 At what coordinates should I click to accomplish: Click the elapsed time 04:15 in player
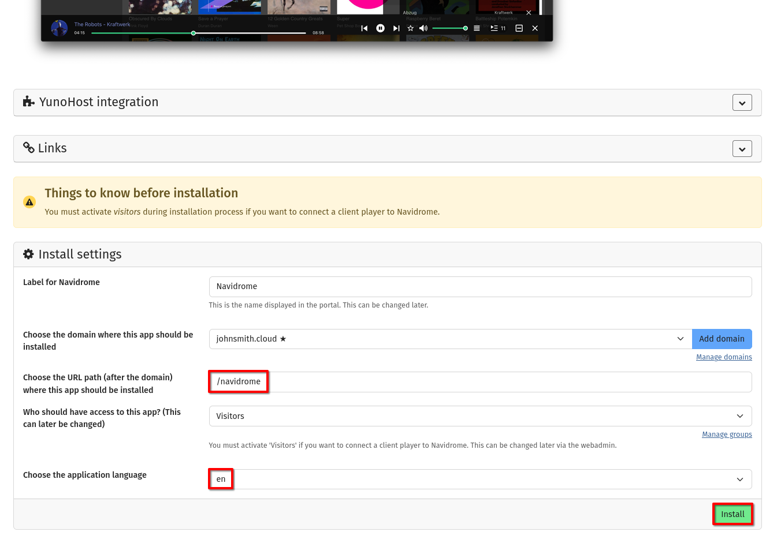tap(80, 33)
